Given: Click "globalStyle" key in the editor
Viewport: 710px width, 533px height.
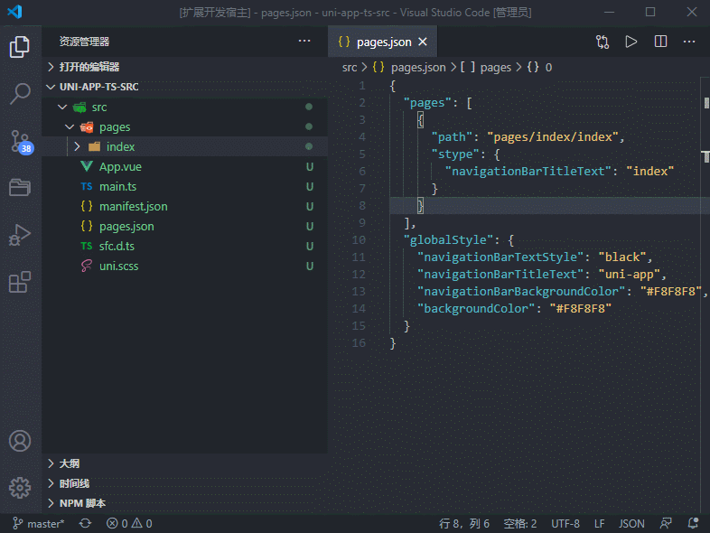Looking at the screenshot, I should click(x=448, y=239).
